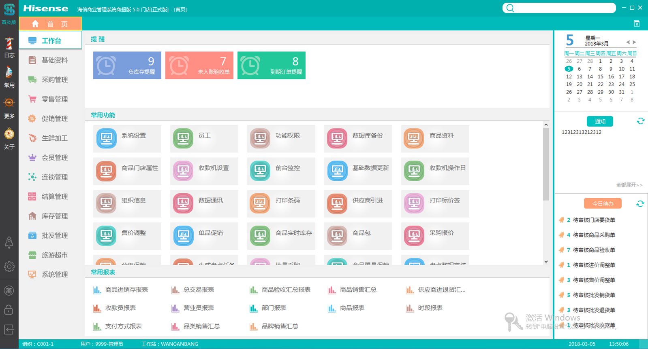
Task: Open 旅游超市 menu
Action: point(51,255)
